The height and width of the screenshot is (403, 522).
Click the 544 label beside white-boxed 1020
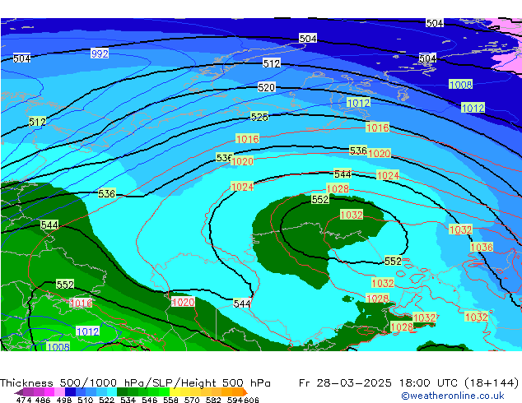pyautogui.click(x=242, y=303)
